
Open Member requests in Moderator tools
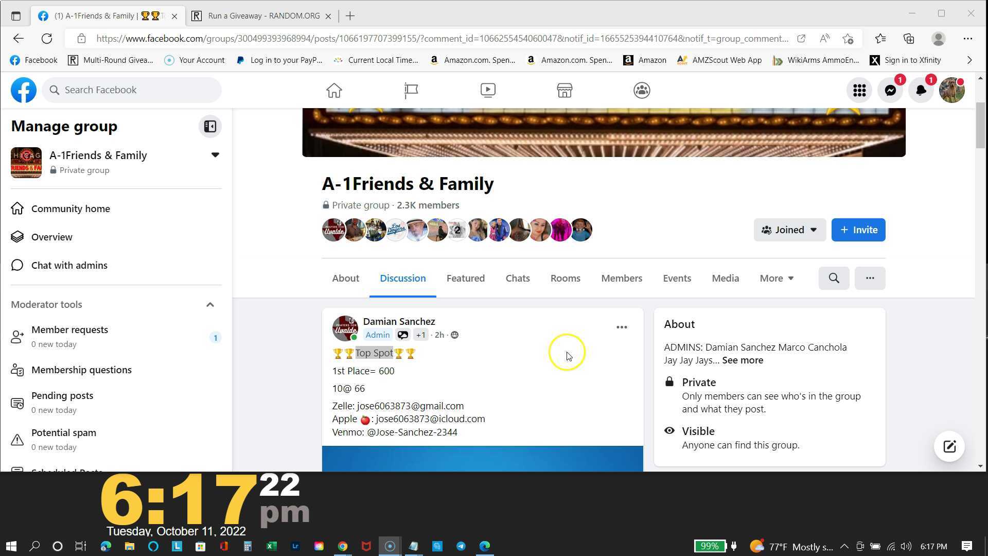tap(69, 329)
